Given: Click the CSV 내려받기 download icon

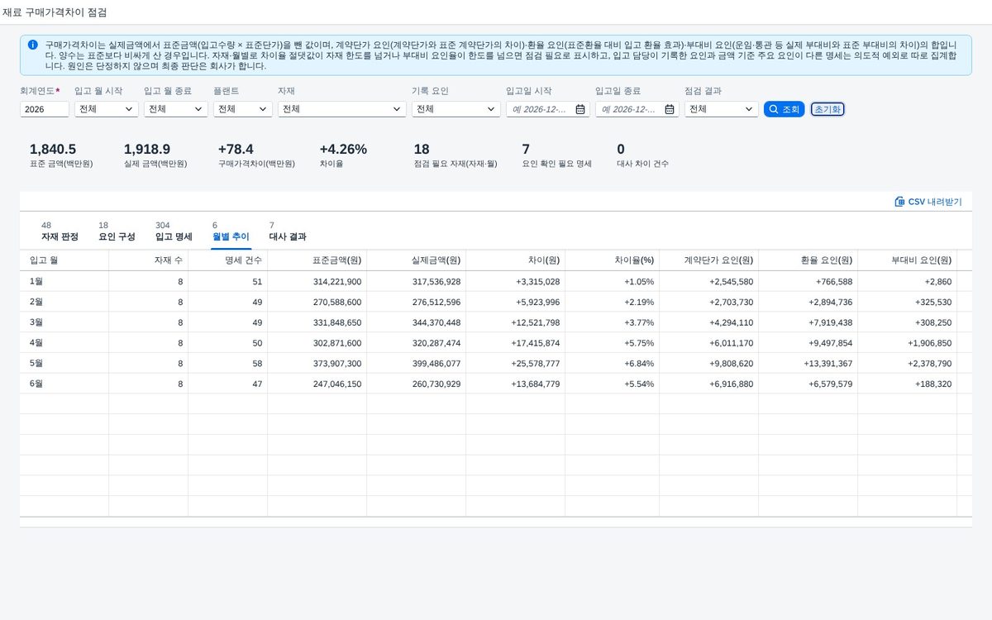Looking at the screenshot, I should pyautogui.click(x=899, y=202).
